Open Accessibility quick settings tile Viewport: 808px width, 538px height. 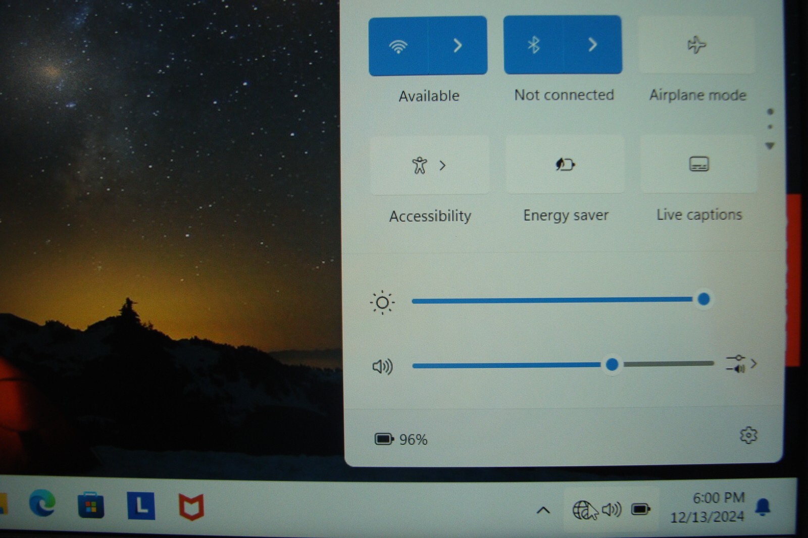coord(430,165)
